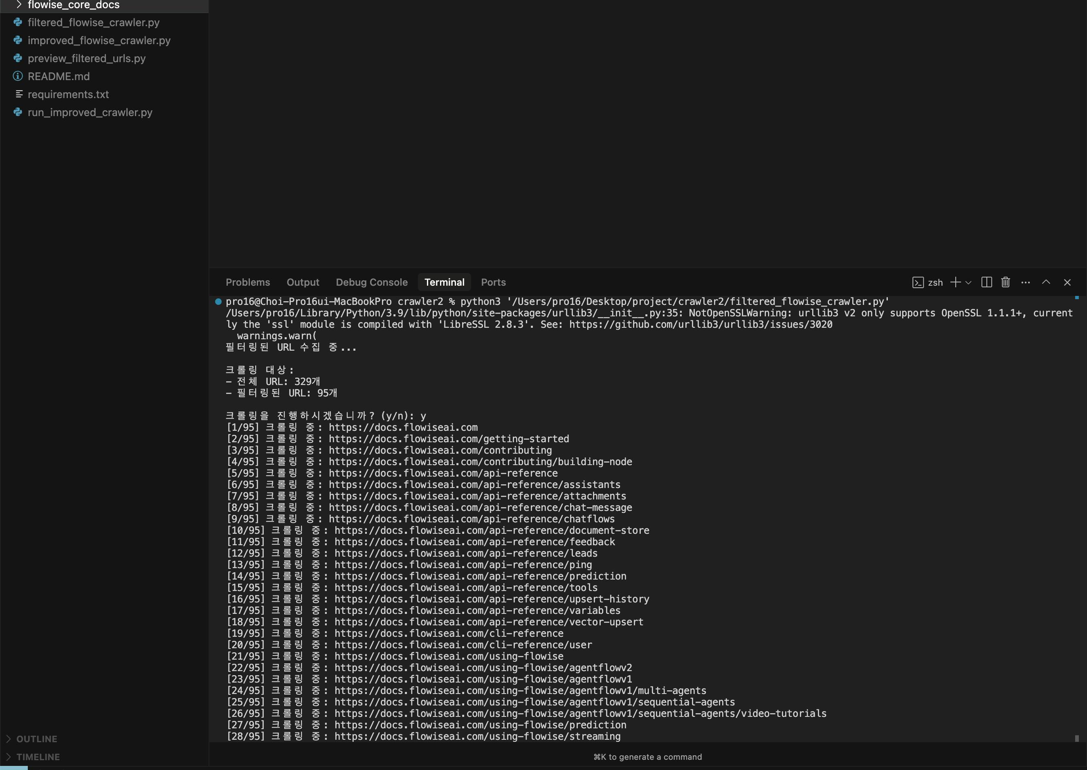Screen dimensions: 1087x770
Task: Expand the flowise_core_docs folder
Action: (x=74, y=5)
